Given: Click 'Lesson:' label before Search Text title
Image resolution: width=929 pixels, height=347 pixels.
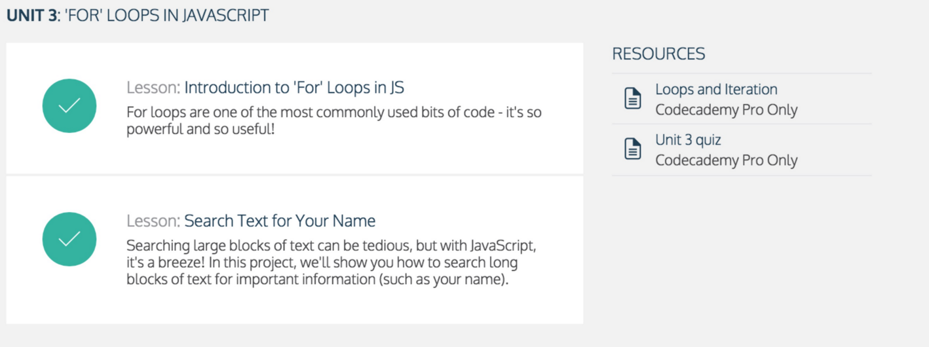Looking at the screenshot, I should pyautogui.click(x=153, y=221).
